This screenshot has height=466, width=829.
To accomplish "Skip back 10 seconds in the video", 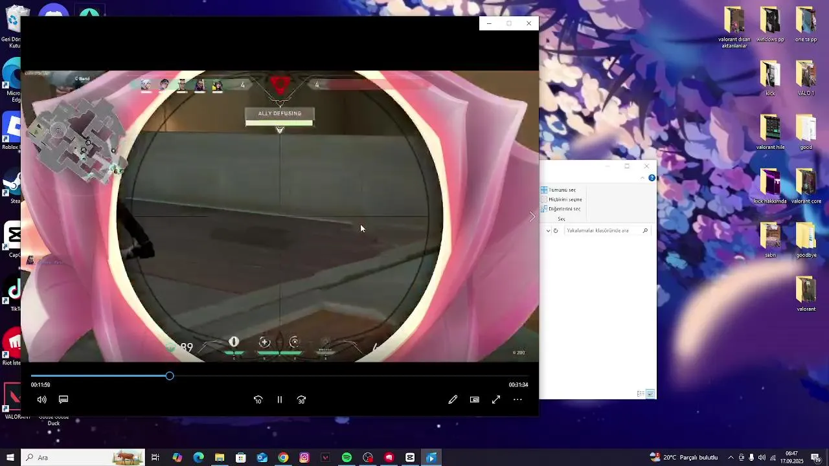I will coord(258,400).
